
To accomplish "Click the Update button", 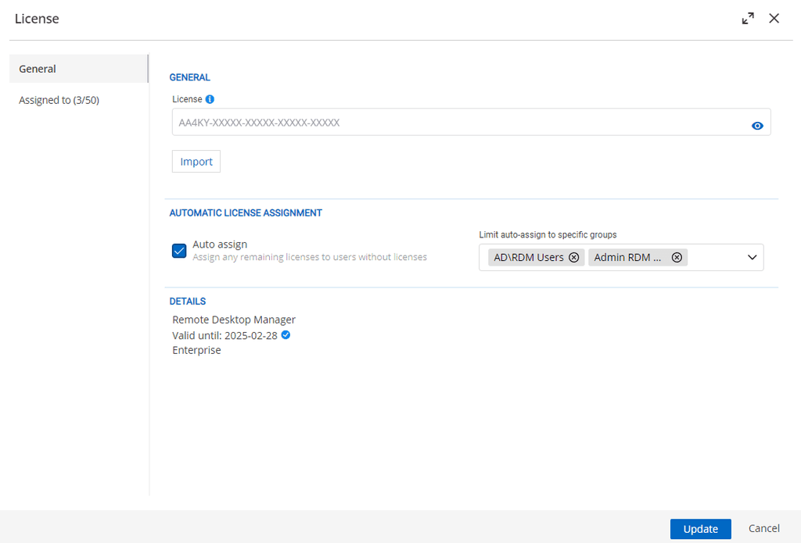I will click(x=700, y=529).
